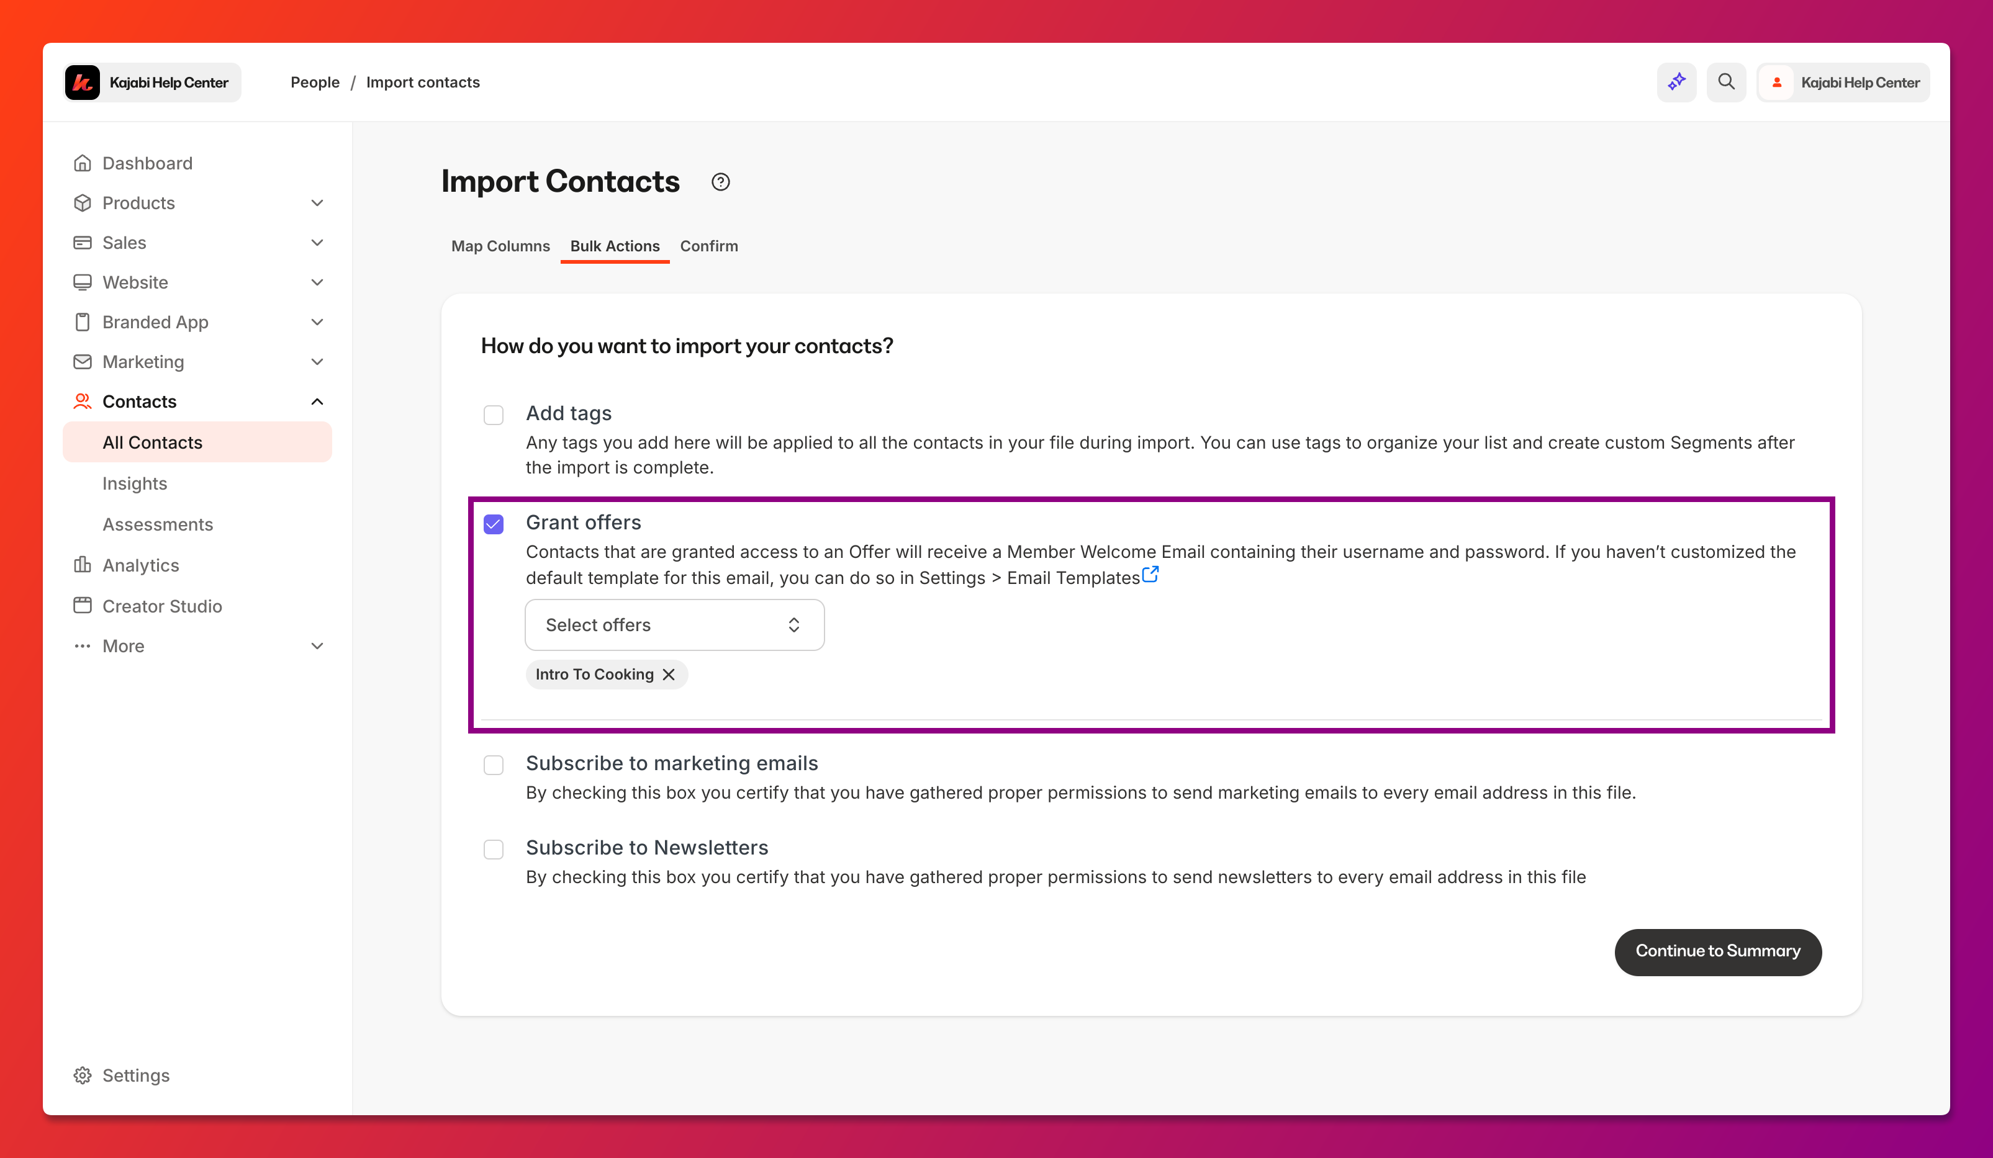Open Settings gear in sidebar
Viewport: 1993px width, 1158px height.
82,1075
